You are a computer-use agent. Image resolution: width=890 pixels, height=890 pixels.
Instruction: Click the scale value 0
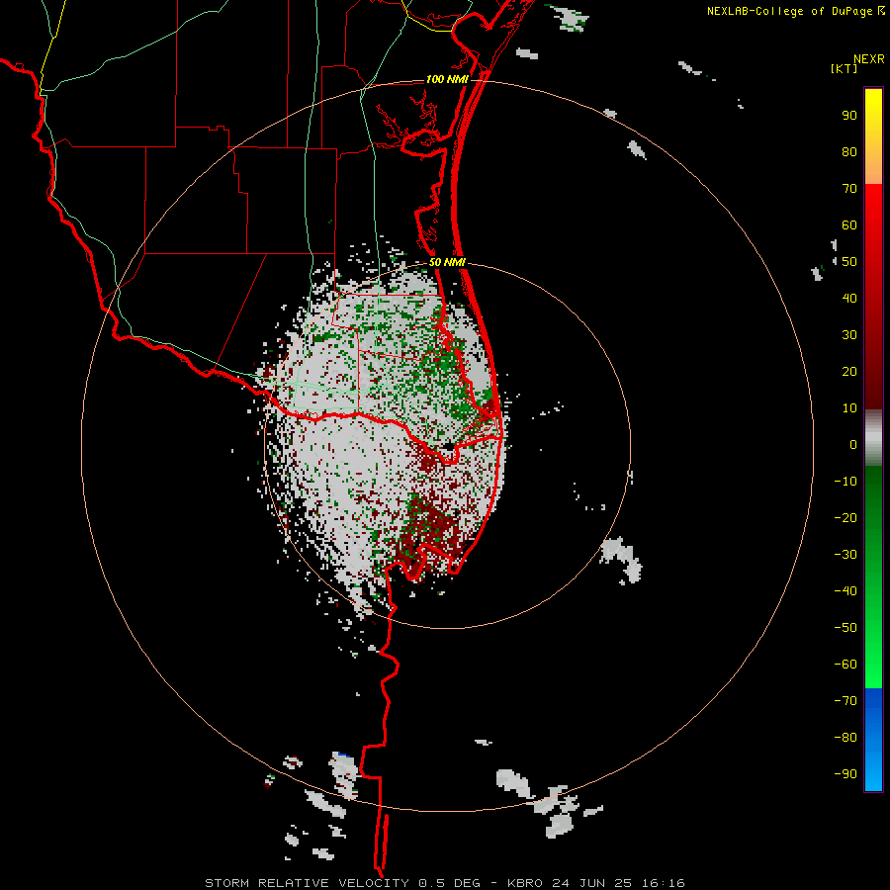click(853, 445)
